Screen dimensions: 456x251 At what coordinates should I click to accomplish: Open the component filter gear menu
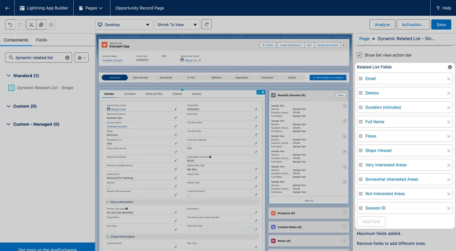[x=82, y=58]
